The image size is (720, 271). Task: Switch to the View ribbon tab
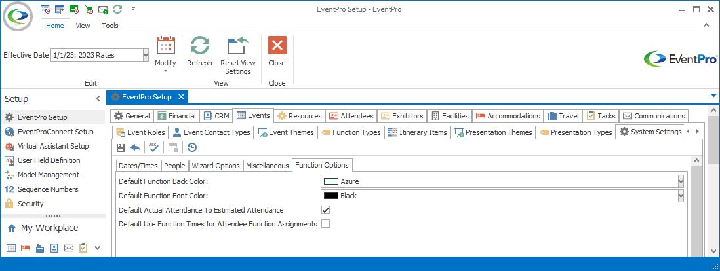click(x=83, y=26)
